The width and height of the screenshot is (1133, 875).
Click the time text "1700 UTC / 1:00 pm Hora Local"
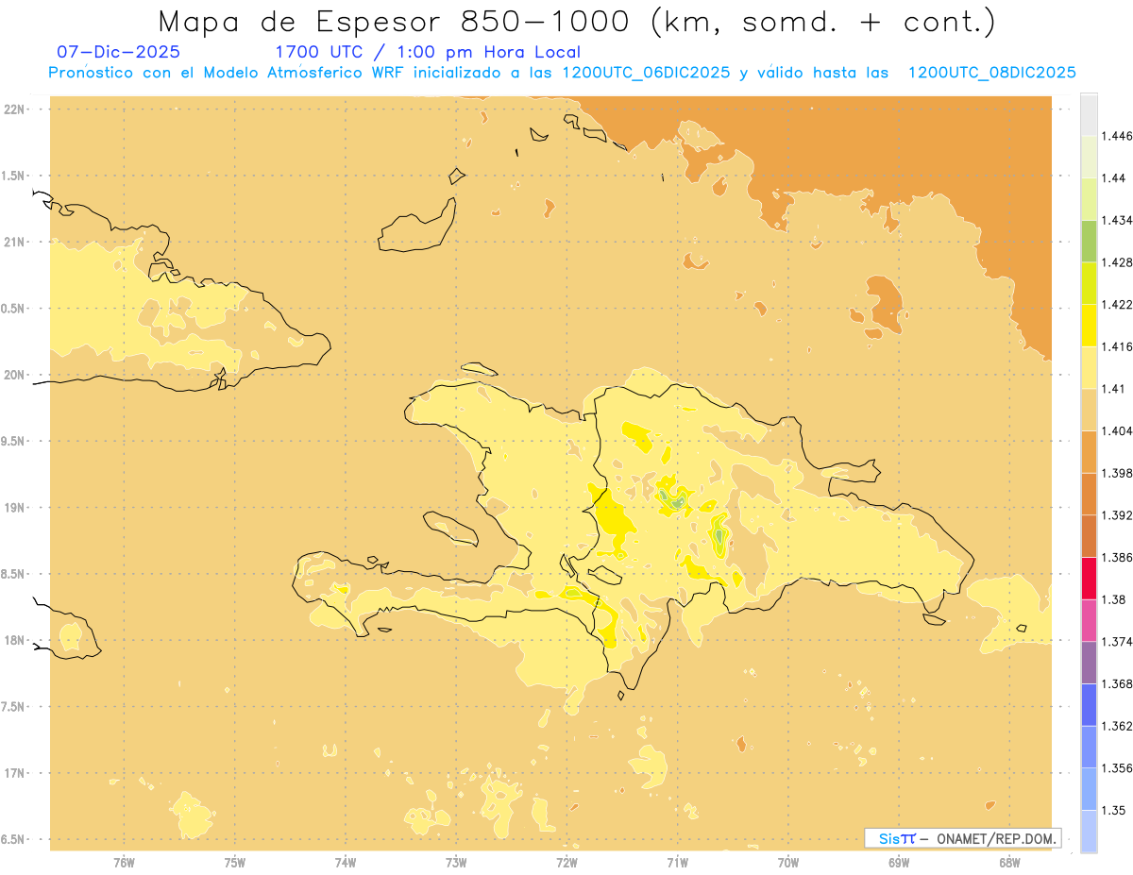(428, 52)
